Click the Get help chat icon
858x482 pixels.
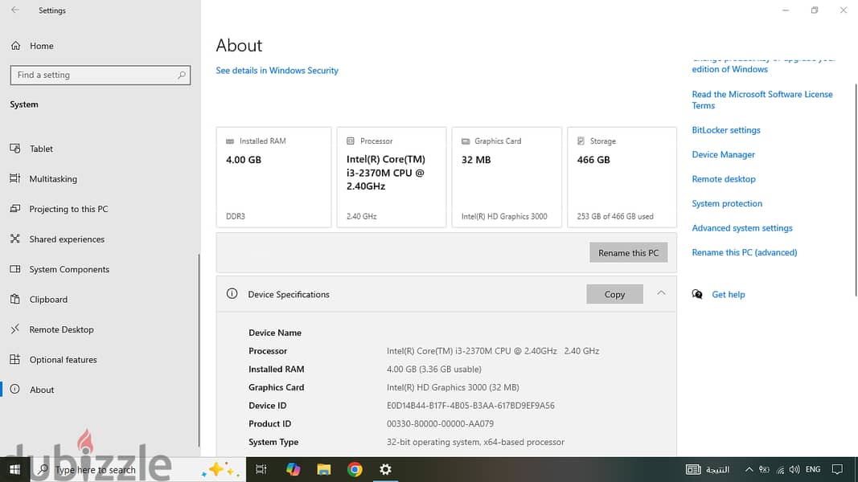coord(697,294)
